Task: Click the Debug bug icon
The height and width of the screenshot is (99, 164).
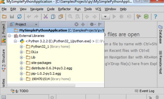Action: tap(121, 17)
